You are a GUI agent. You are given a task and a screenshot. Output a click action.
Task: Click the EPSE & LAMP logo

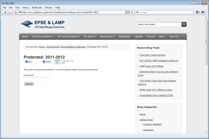[x=42, y=24]
